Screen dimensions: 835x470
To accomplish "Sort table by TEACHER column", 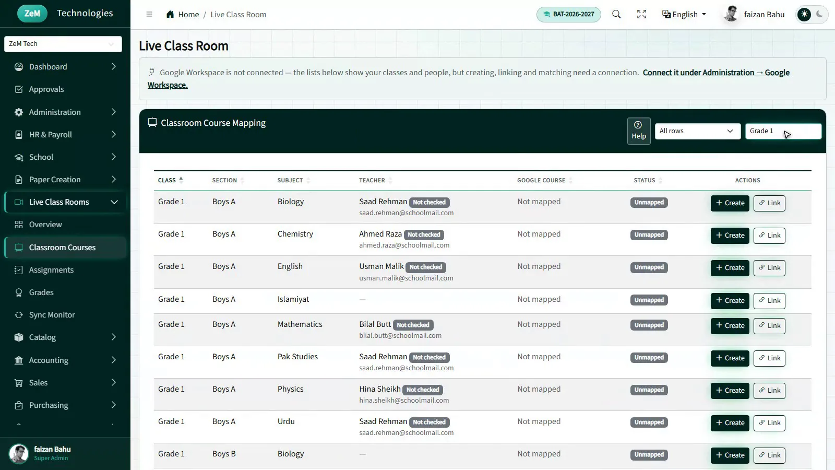I will [x=376, y=180].
